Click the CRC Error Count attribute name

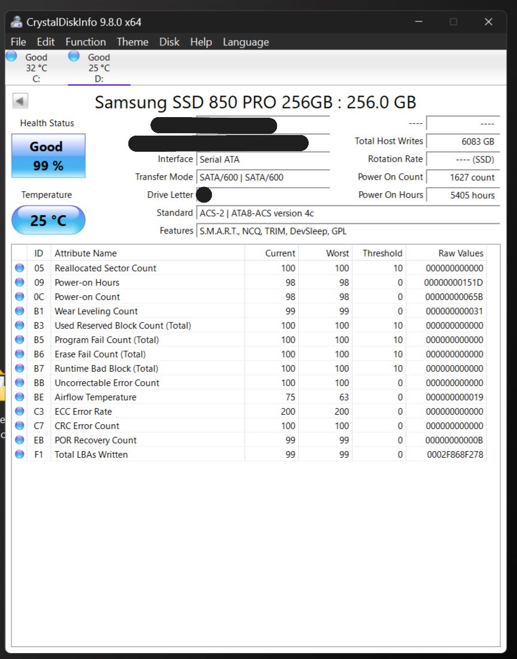(87, 426)
